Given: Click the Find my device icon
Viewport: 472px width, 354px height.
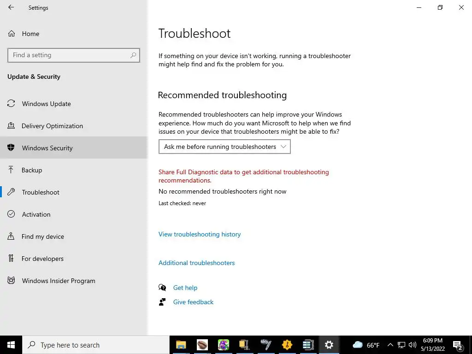Looking at the screenshot, I should tap(11, 236).
